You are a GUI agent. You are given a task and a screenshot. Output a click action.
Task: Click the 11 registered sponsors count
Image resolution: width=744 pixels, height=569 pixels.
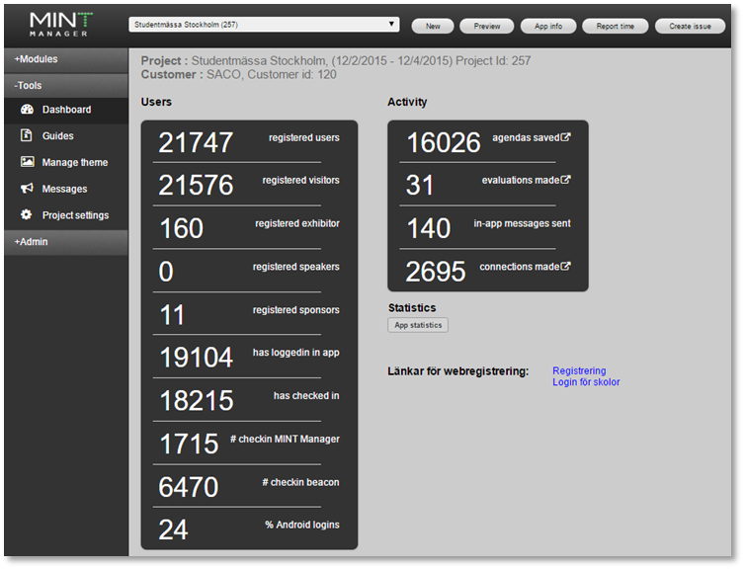172,315
